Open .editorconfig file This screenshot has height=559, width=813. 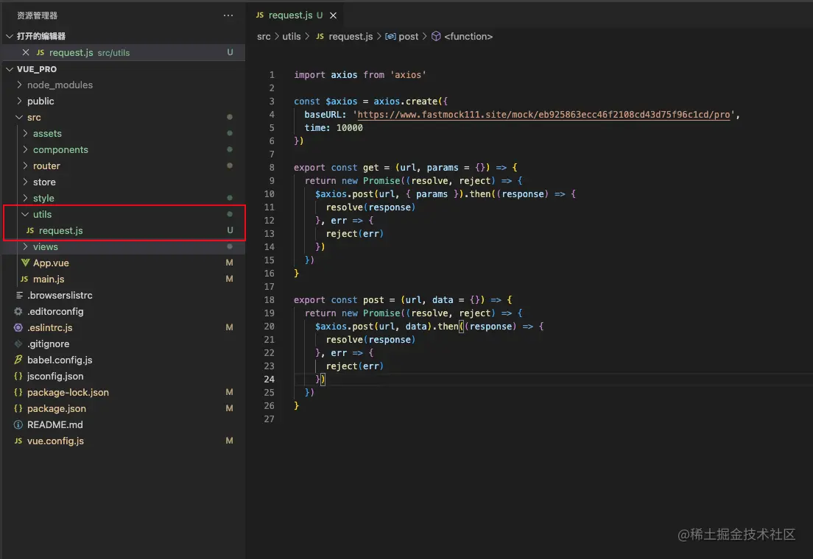tap(55, 311)
